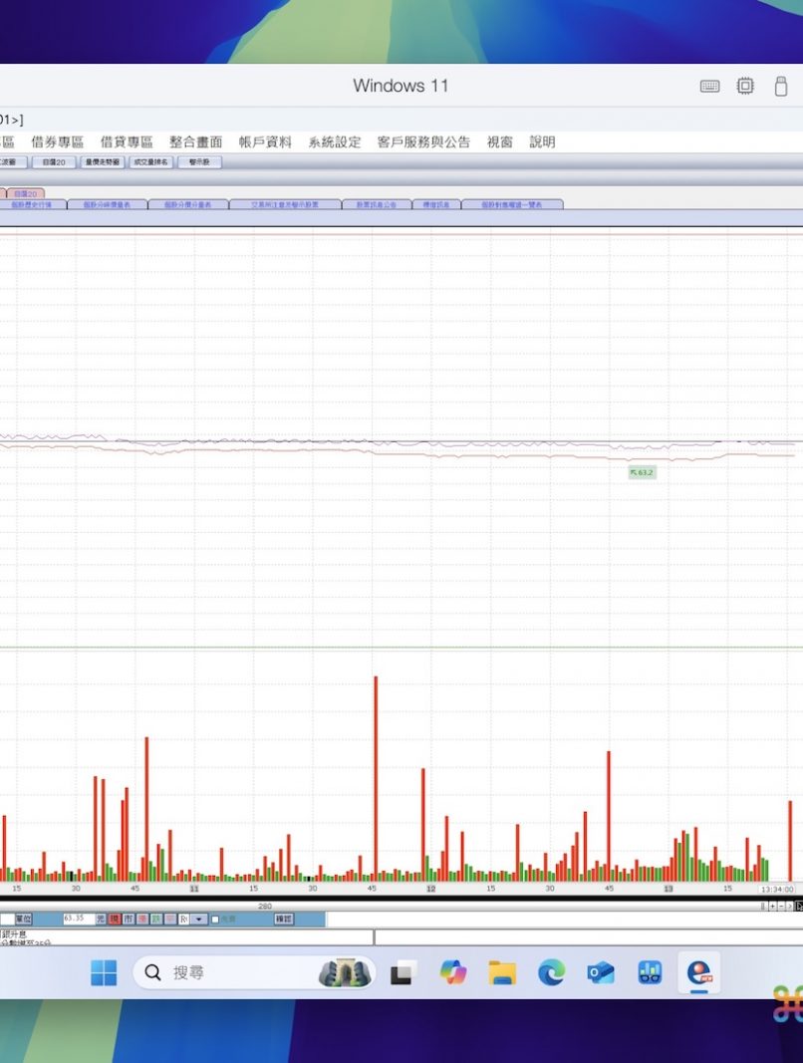803x1063 pixels.
Task: Open File Explorer from the taskbar
Action: [502, 972]
